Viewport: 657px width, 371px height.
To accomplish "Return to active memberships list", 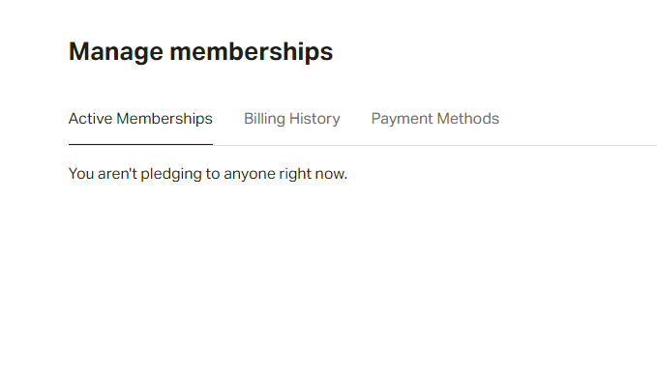I will click(x=140, y=119).
